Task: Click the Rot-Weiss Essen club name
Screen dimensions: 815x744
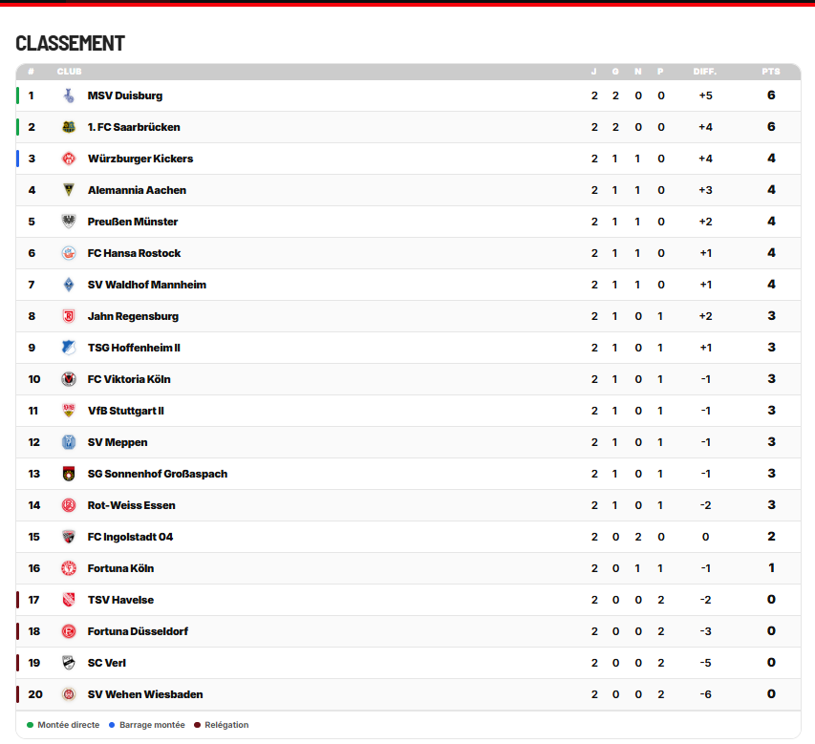Action: click(132, 505)
